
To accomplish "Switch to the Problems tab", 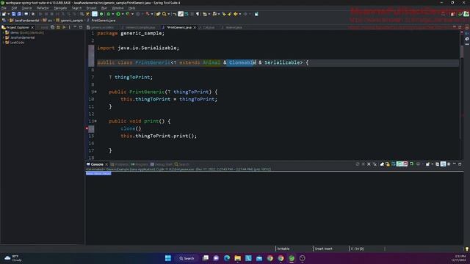I will (x=119, y=164).
